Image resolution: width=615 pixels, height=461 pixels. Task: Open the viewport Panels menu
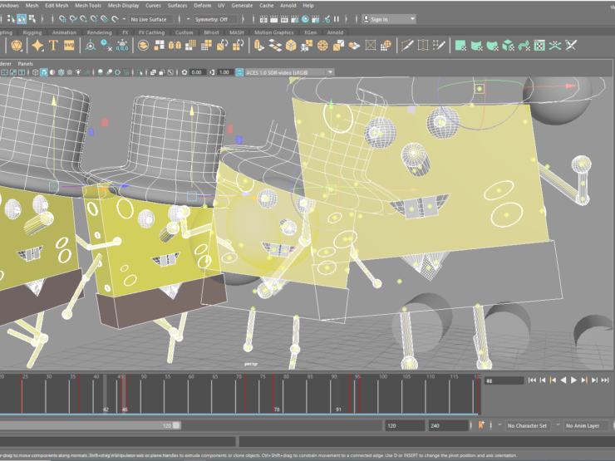click(x=26, y=63)
